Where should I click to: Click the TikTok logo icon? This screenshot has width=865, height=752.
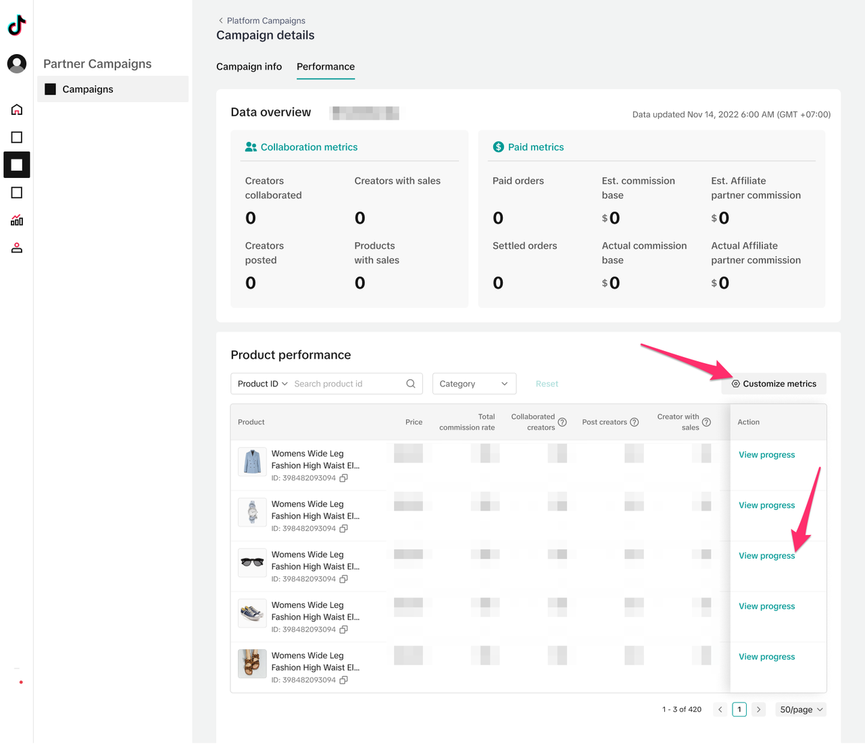[x=17, y=26]
